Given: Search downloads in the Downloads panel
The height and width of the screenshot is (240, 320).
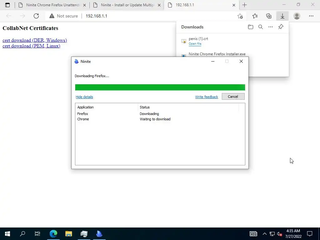Looking at the screenshot, I should (x=261, y=27).
